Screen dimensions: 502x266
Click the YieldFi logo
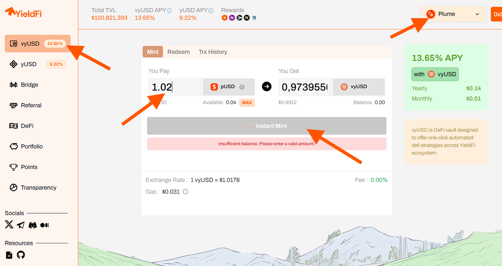(x=23, y=12)
